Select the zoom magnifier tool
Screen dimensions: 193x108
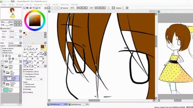coord(27,49)
